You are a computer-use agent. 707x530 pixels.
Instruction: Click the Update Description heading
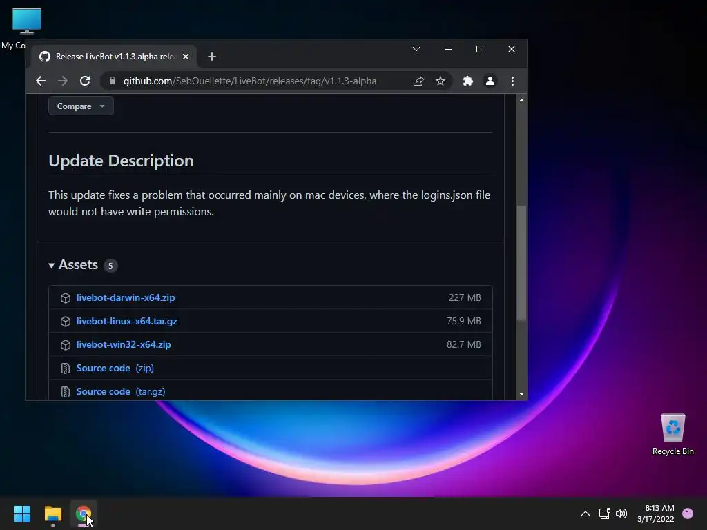click(121, 161)
